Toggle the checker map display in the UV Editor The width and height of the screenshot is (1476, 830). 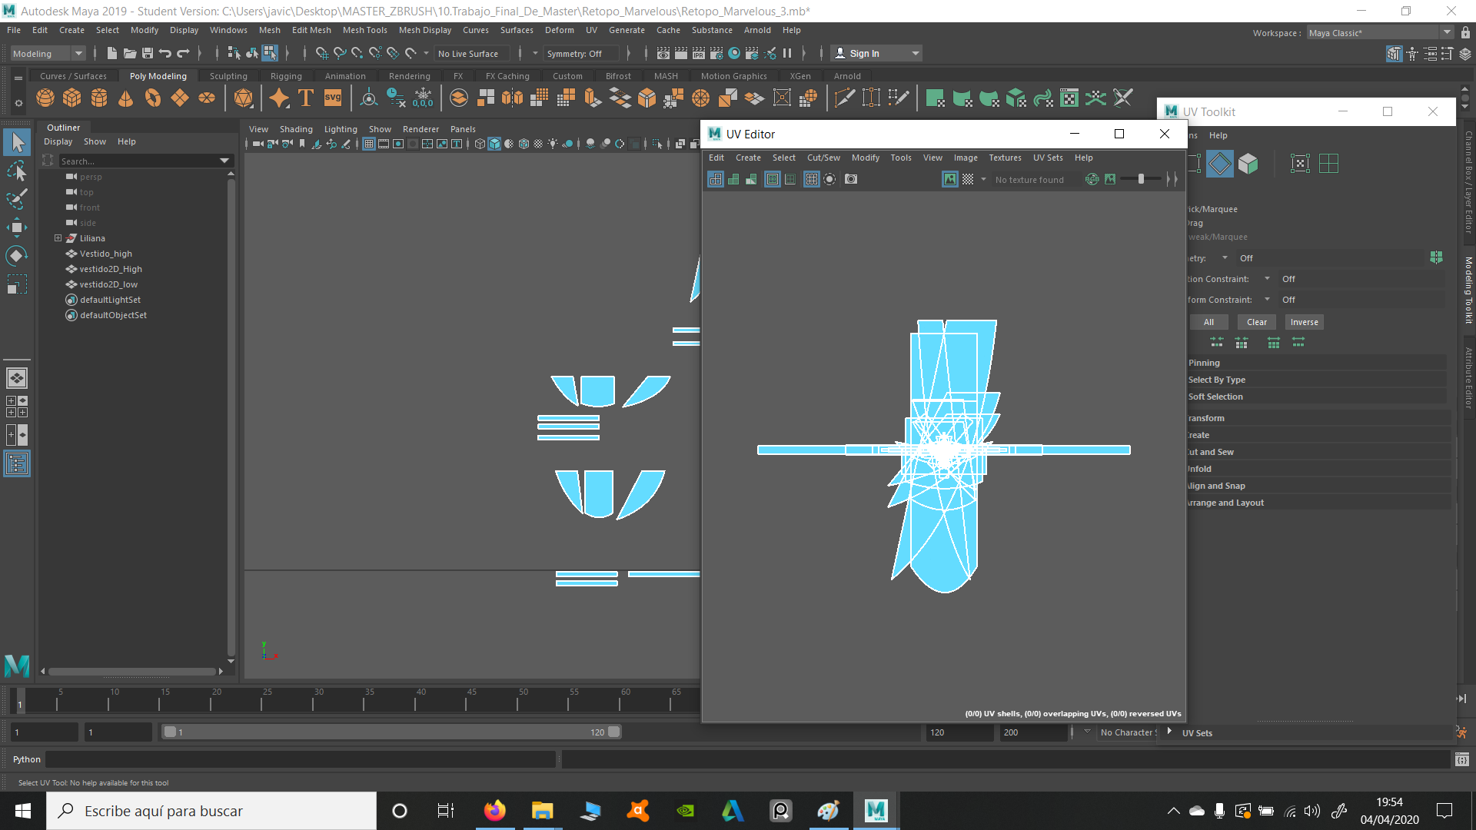click(968, 179)
